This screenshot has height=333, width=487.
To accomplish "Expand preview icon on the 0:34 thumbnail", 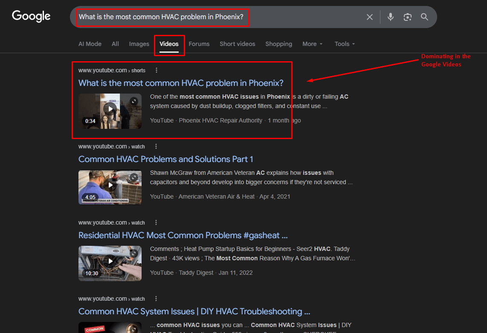I will pyautogui.click(x=134, y=101).
